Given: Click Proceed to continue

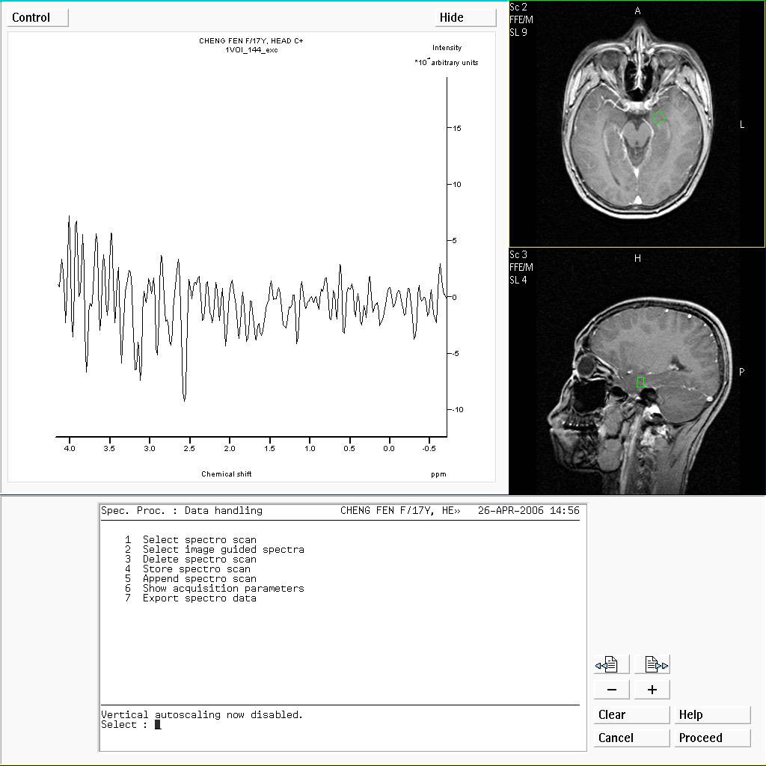Looking at the screenshot, I should pos(711,738).
